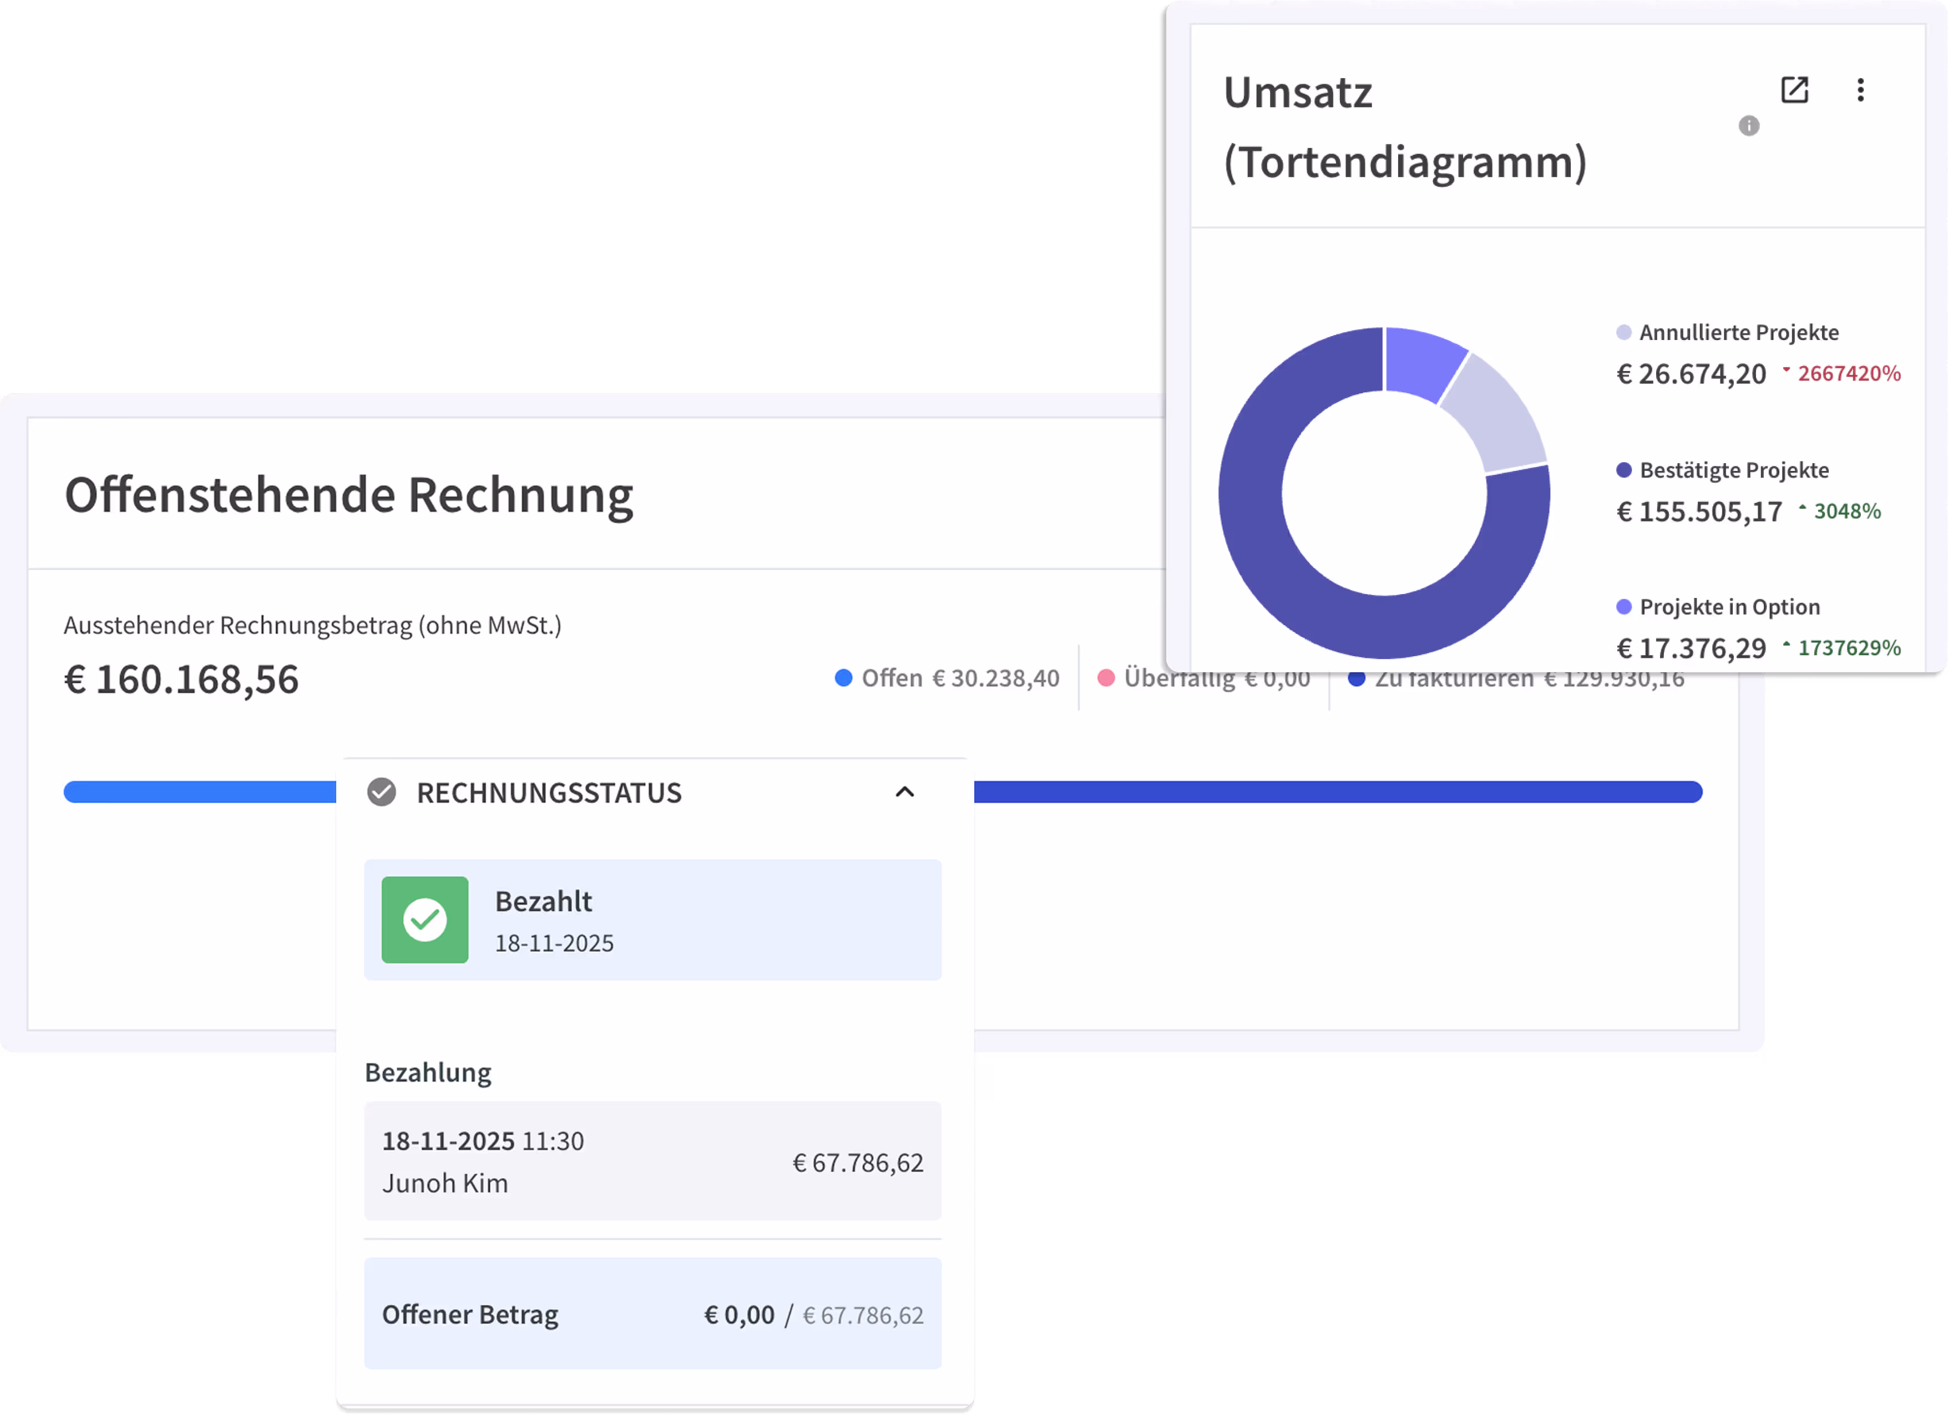Click the grey Rechnungsstatus check circle icon

point(381,792)
